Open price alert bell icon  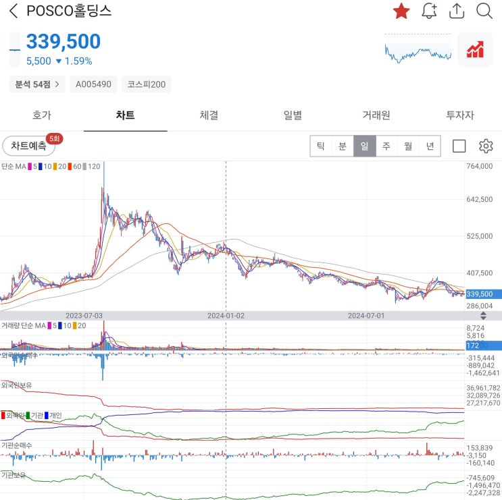click(429, 11)
